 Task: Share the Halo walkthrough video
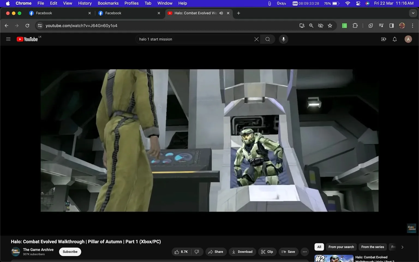(216, 252)
